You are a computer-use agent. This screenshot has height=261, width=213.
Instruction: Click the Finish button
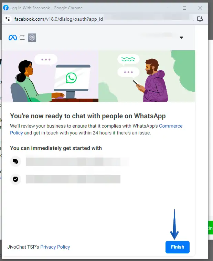pyautogui.click(x=177, y=247)
